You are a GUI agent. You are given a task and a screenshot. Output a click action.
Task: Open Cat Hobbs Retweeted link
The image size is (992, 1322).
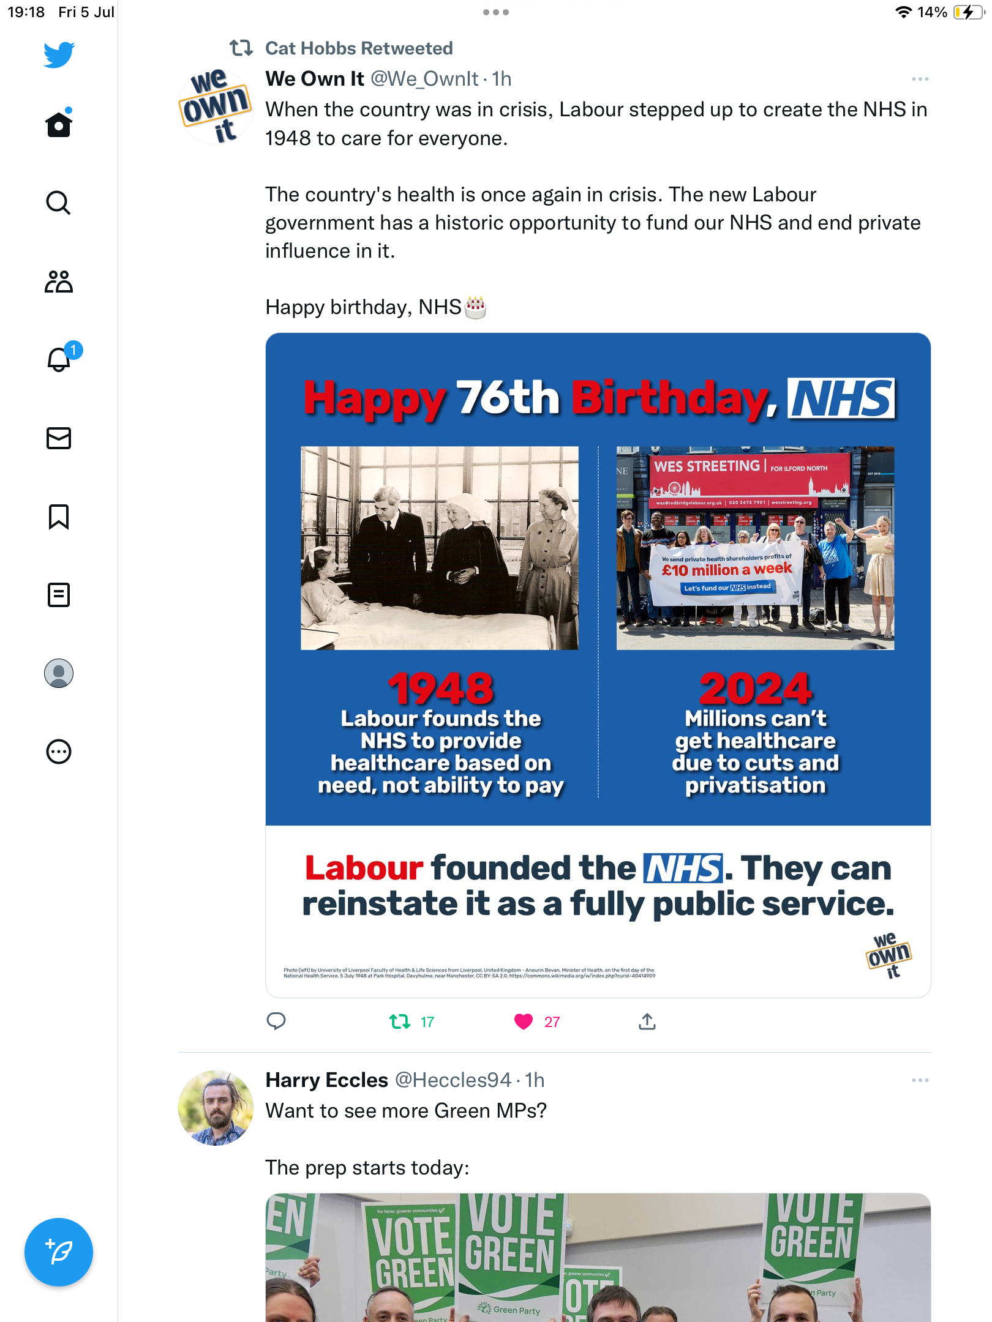(x=359, y=48)
